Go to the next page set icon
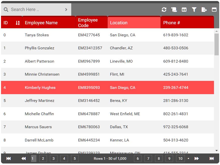Screen dimensions: 220x165 coord(197,158)
